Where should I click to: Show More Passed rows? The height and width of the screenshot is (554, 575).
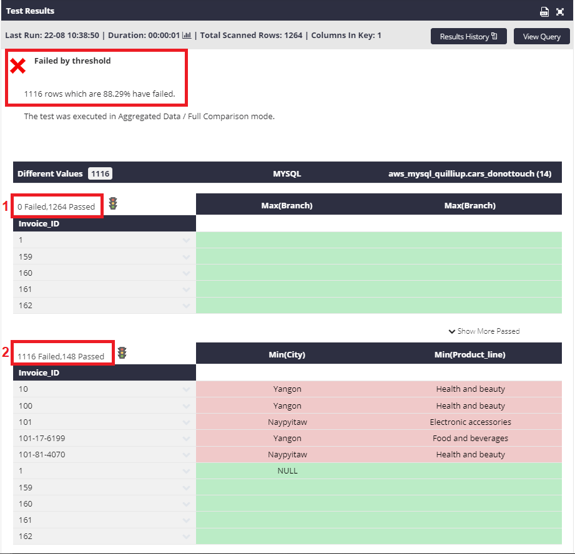[484, 331]
